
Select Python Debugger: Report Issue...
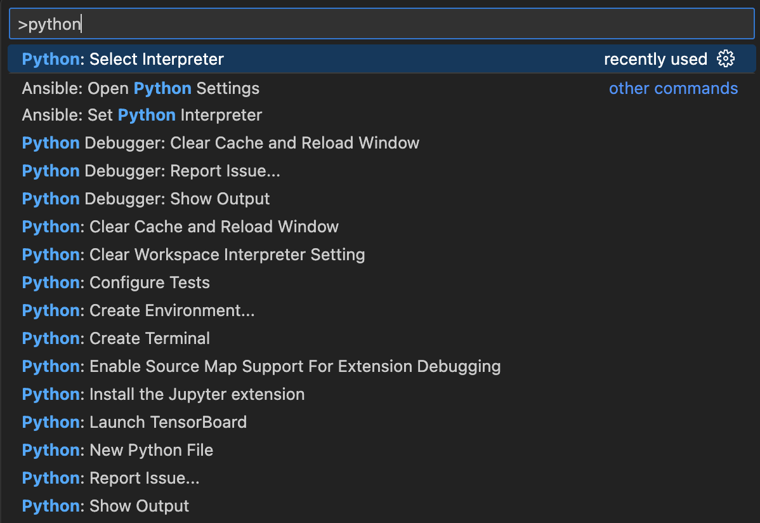382,171
